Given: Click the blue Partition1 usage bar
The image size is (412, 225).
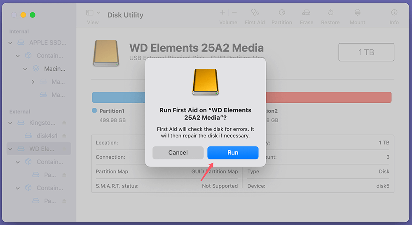Looking at the screenshot, I should [x=119, y=97].
